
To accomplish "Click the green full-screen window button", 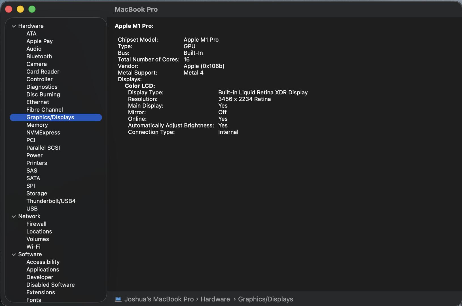I will [32, 9].
